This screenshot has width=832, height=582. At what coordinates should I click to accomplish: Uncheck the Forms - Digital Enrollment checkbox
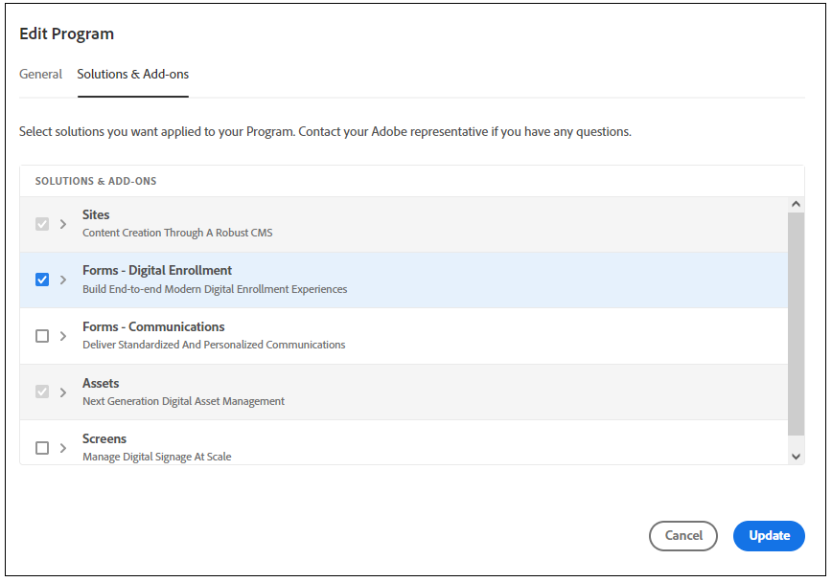point(42,280)
